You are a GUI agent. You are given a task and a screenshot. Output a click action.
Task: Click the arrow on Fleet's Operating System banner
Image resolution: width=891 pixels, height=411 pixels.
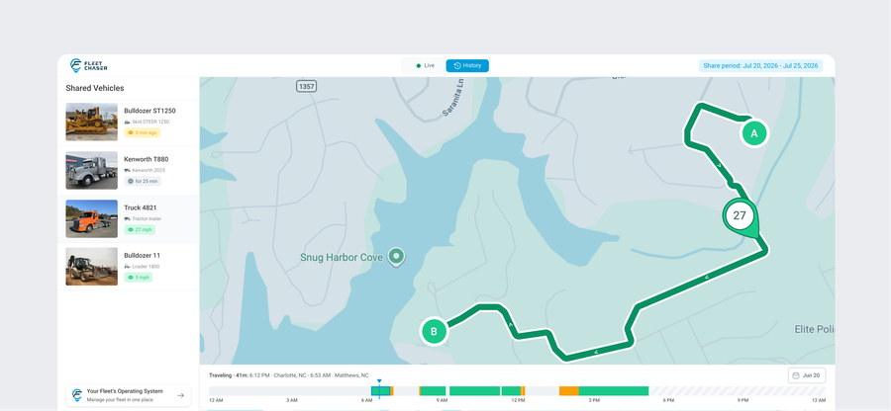pos(181,396)
